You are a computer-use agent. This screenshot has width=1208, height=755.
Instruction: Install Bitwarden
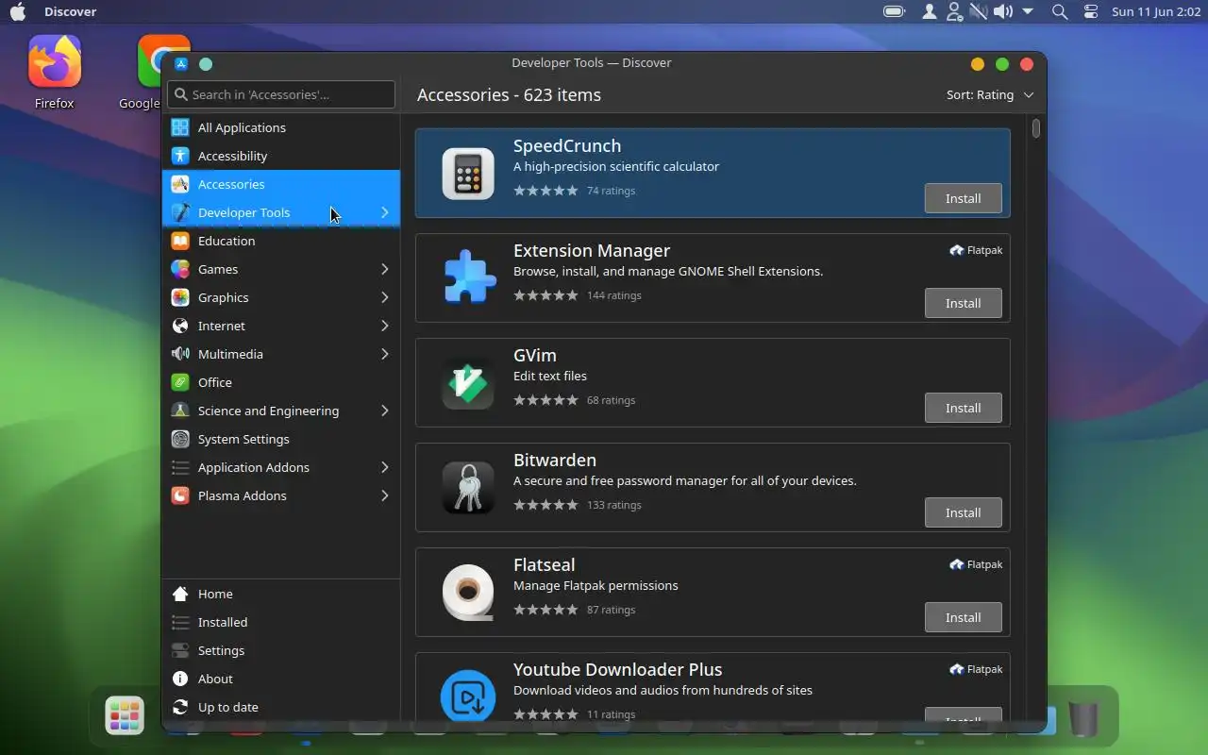pyautogui.click(x=964, y=512)
